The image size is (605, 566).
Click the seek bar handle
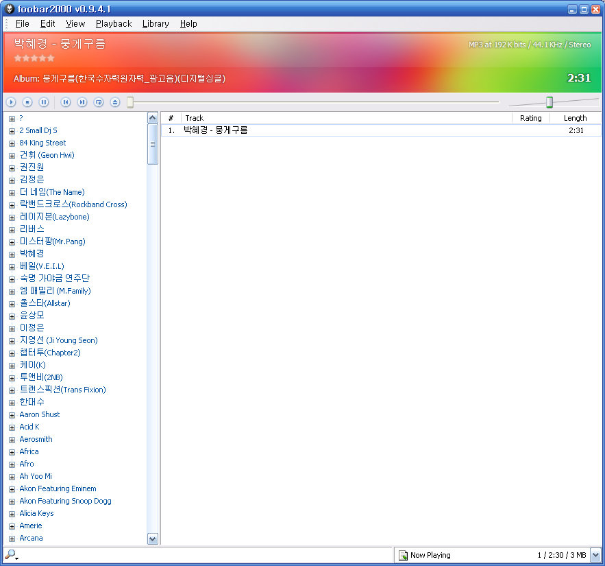130,102
